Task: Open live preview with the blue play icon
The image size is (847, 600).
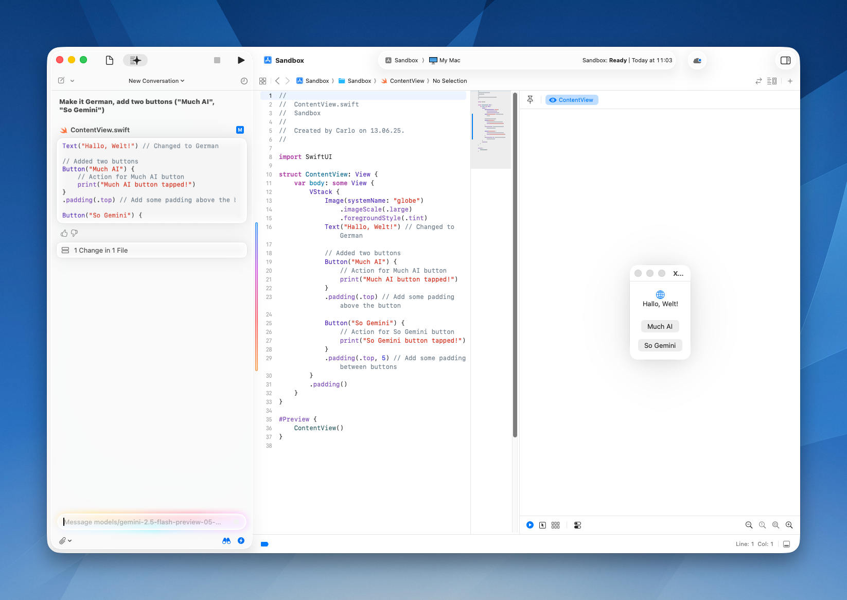Action: click(x=530, y=525)
